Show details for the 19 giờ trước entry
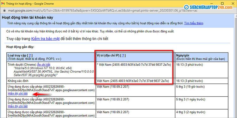Image resolution: width=237 pixels, height=118 pixels. (x=18, y=93)
